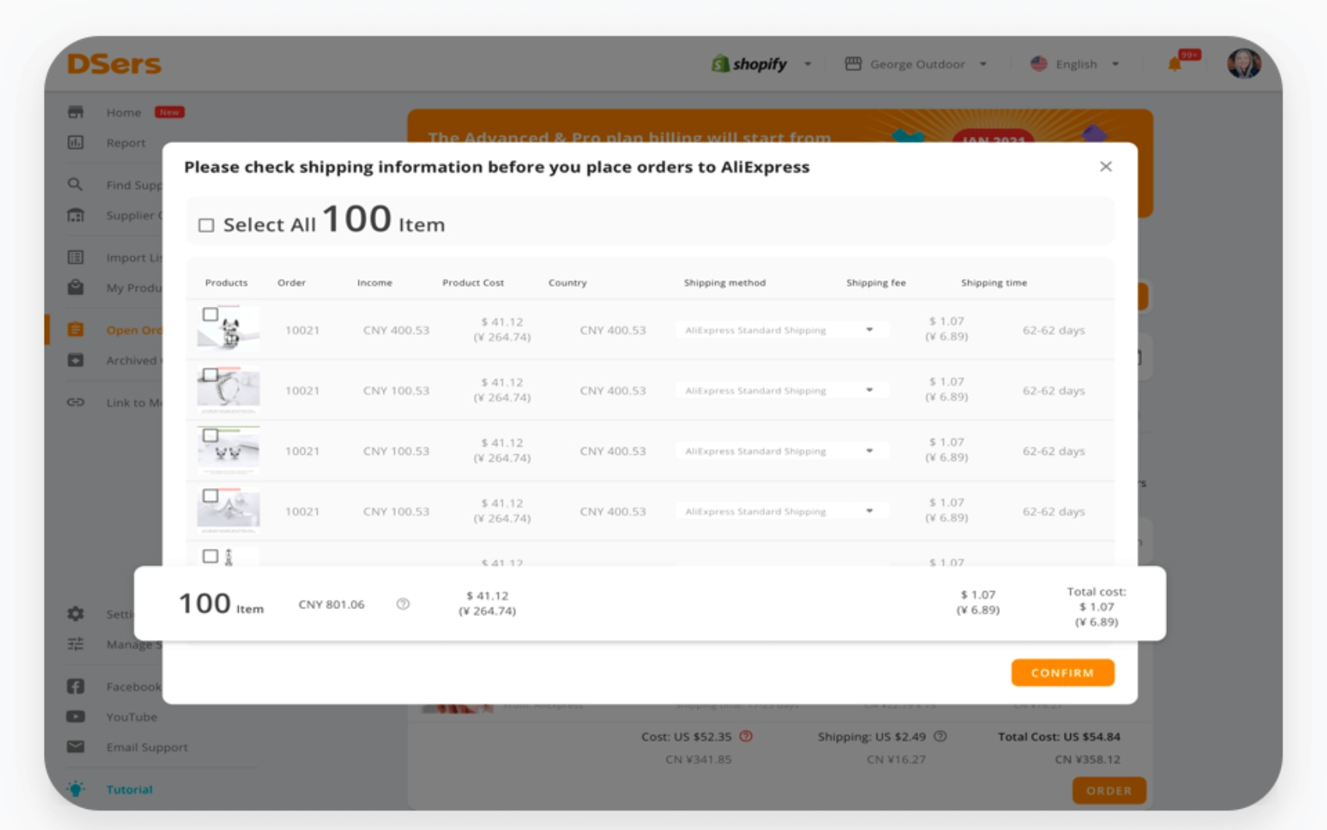Click the help icon next to Cost: US $52.35

coord(746,736)
